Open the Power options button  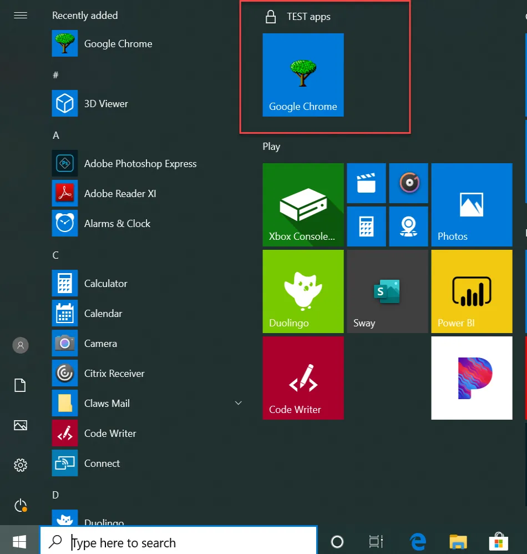coord(21,505)
